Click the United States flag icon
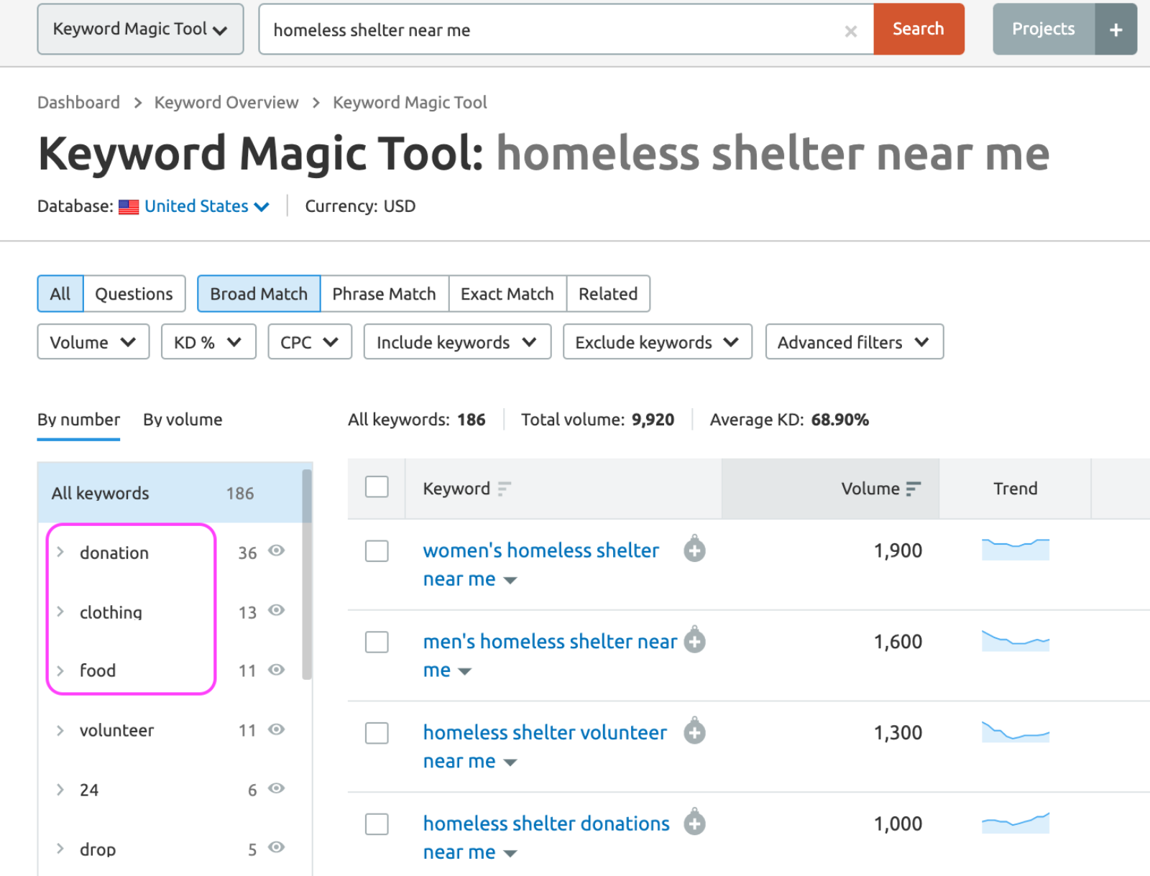This screenshot has width=1150, height=876. coord(129,207)
